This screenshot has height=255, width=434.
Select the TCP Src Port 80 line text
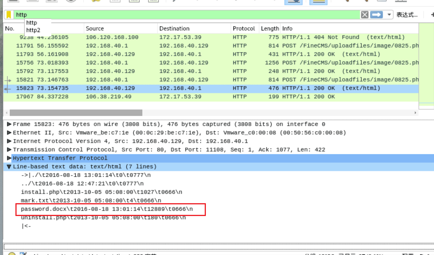169,150
